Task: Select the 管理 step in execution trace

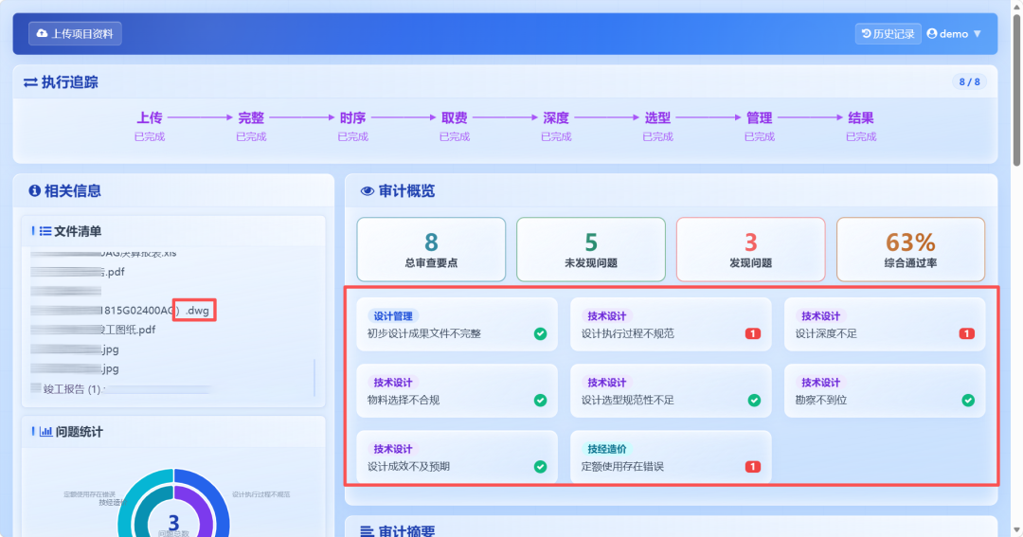Action: [x=760, y=124]
